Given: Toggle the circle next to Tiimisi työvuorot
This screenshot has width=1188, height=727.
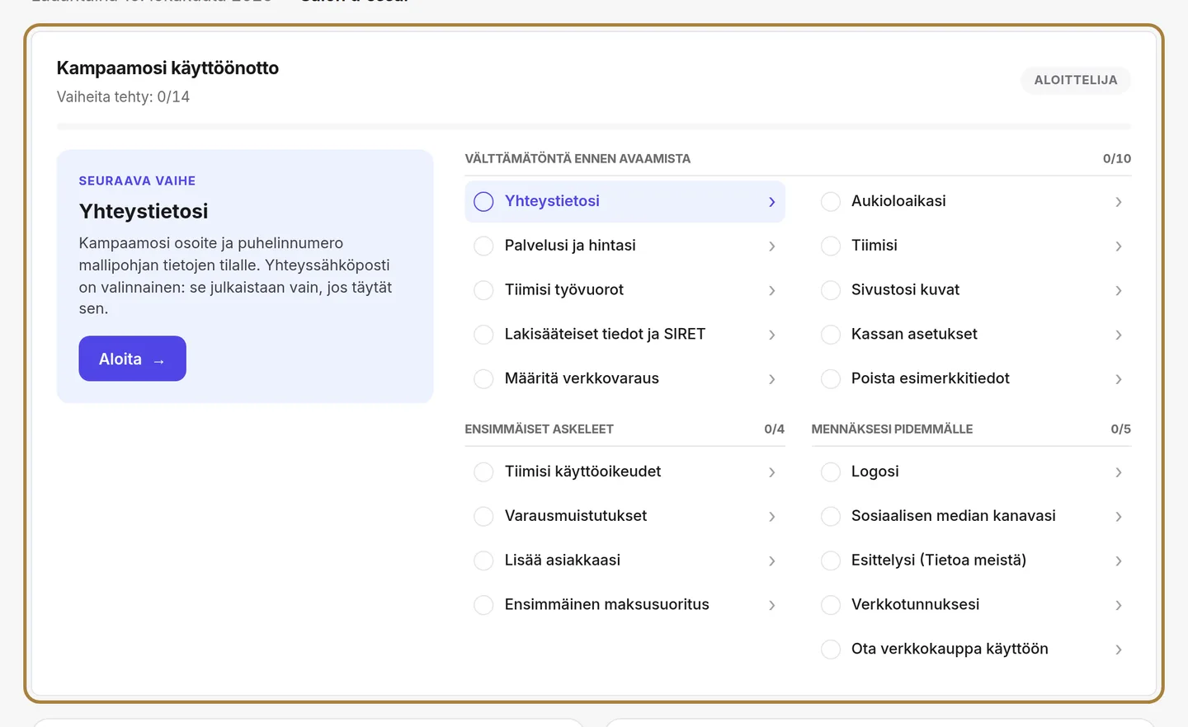Looking at the screenshot, I should [483, 290].
